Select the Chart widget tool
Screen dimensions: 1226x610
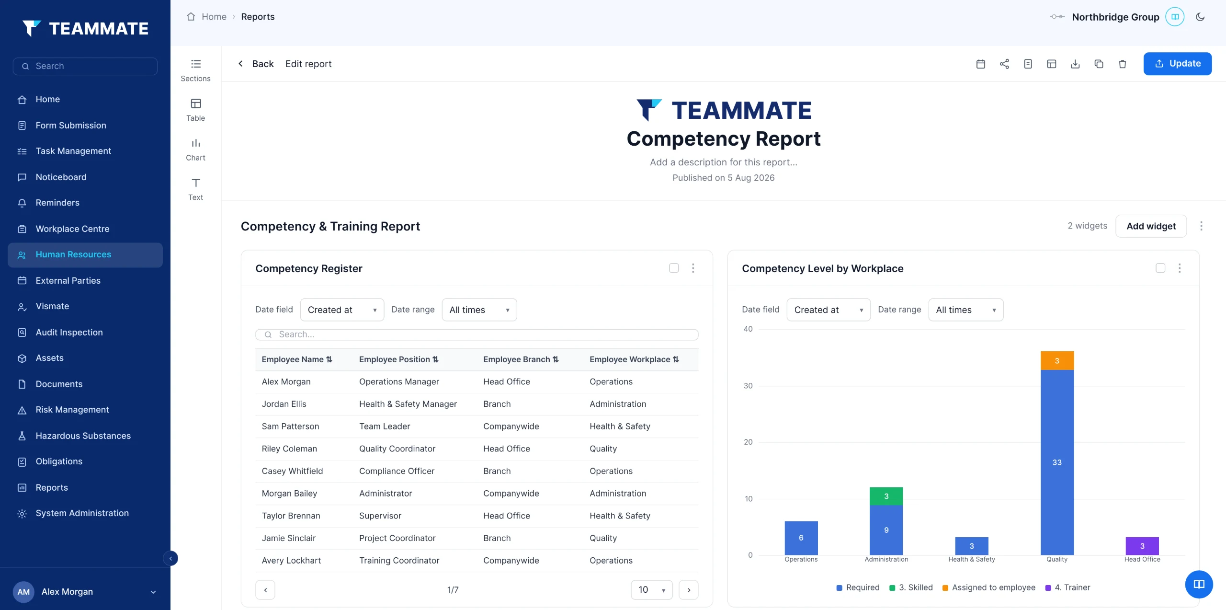[195, 150]
